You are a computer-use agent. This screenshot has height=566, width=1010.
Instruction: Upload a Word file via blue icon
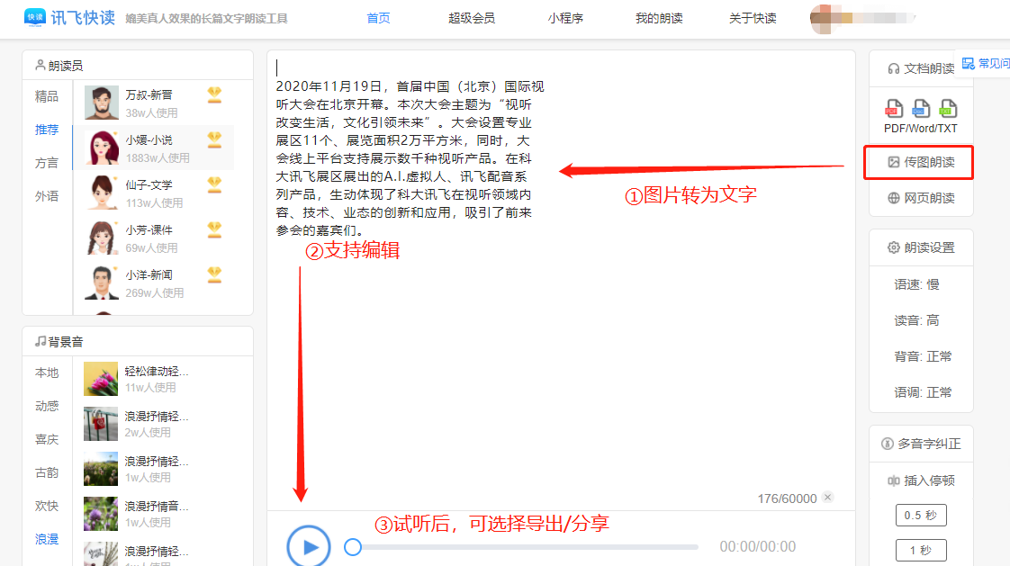tap(921, 108)
